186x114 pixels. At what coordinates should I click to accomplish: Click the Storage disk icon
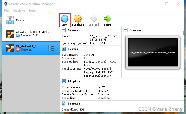(x=64, y=104)
